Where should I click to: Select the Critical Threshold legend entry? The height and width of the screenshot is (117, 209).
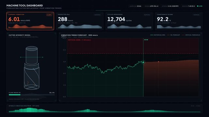pos(191,35)
